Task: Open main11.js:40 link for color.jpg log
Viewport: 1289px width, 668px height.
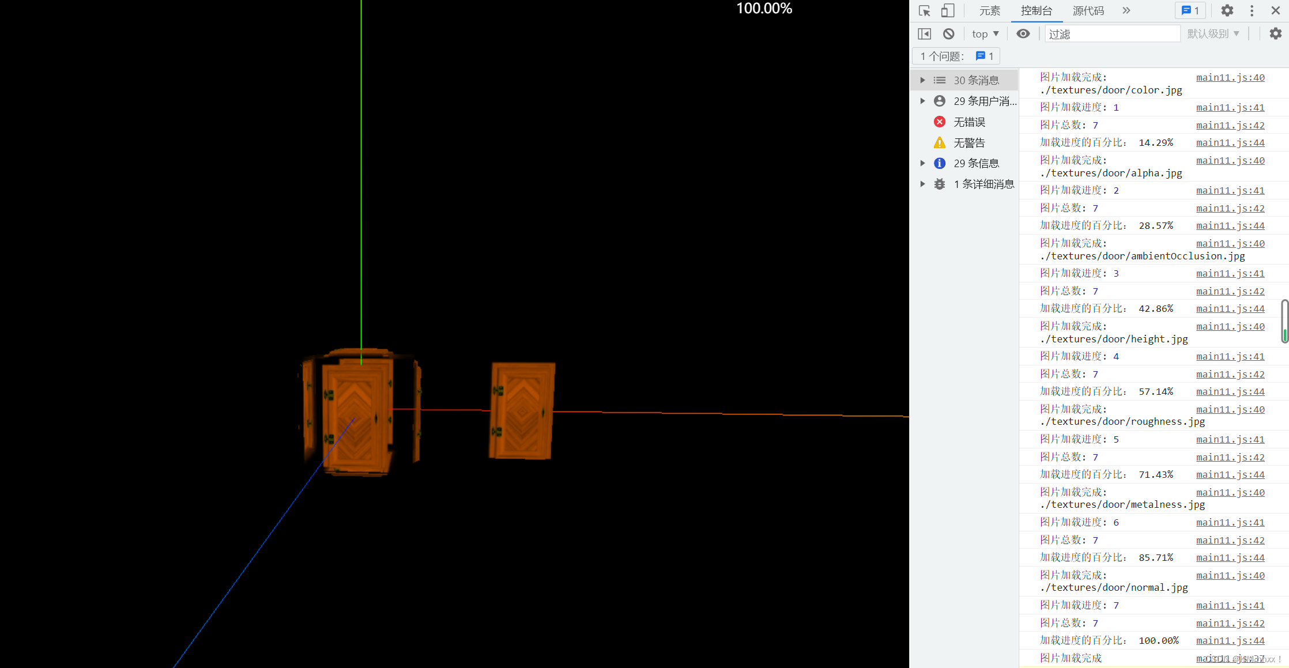Action: (1230, 77)
